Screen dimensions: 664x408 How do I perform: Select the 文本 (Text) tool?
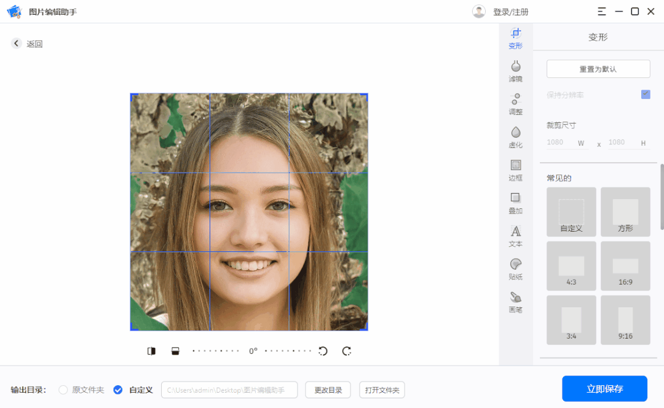(x=516, y=235)
